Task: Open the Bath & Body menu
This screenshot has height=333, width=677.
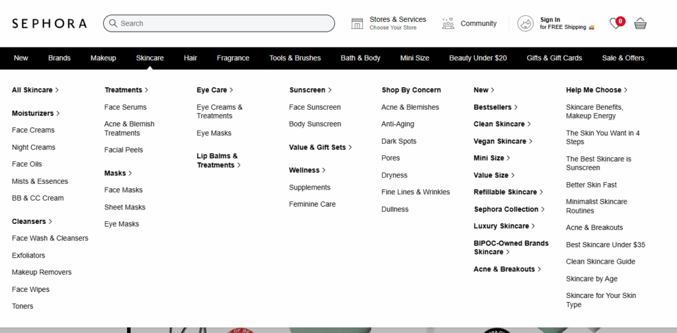Action: [360, 57]
